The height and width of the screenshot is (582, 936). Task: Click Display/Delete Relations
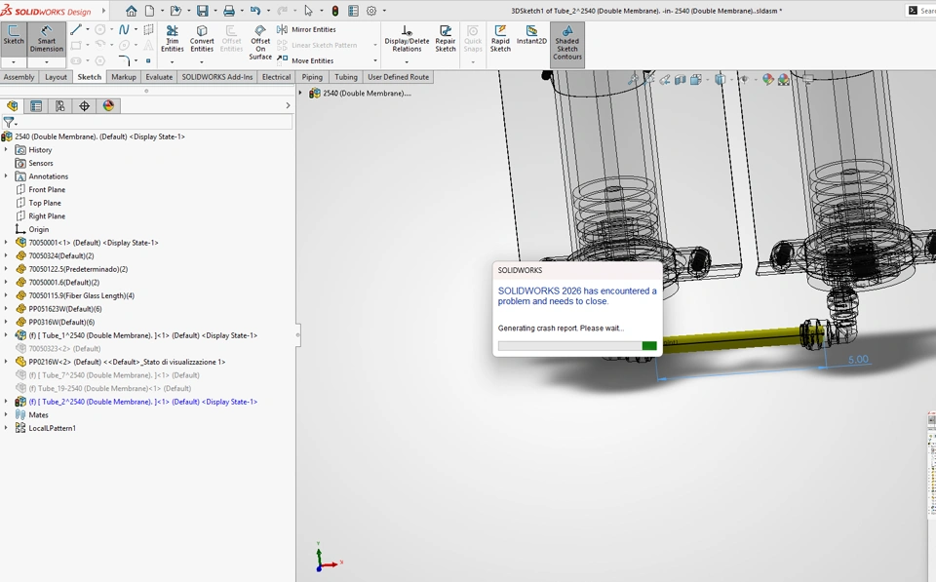pyautogui.click(x=407, y=39)
